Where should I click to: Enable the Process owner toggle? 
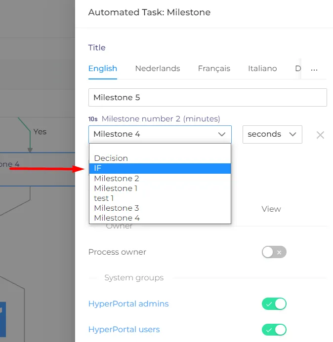coord(274,252)
